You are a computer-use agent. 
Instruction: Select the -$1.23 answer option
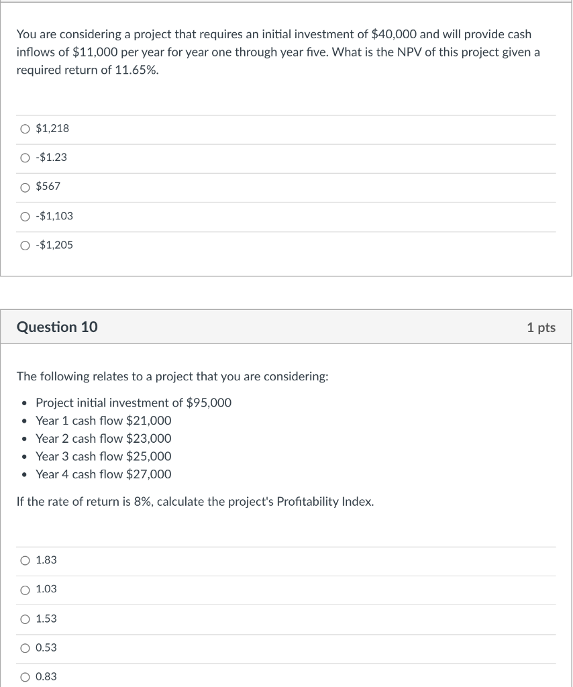coord(24,158)
